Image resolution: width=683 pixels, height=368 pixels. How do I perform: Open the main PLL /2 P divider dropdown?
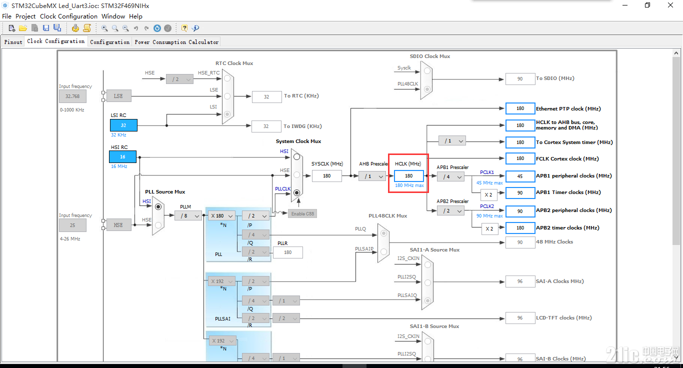256,215
